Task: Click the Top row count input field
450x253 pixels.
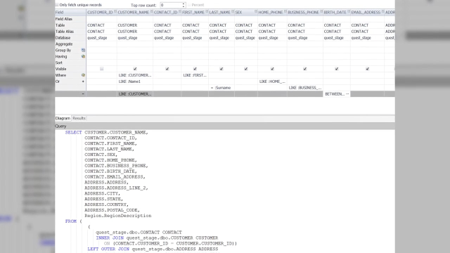Action: [x=171, y=5]
